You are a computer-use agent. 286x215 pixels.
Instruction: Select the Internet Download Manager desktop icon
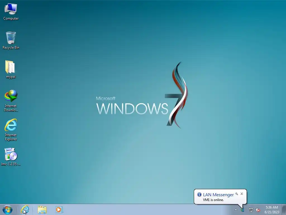coord(11,101)
